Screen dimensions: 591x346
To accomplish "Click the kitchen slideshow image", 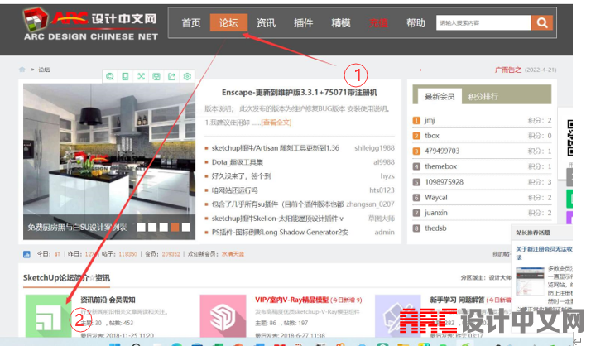I will click(109, 161).
